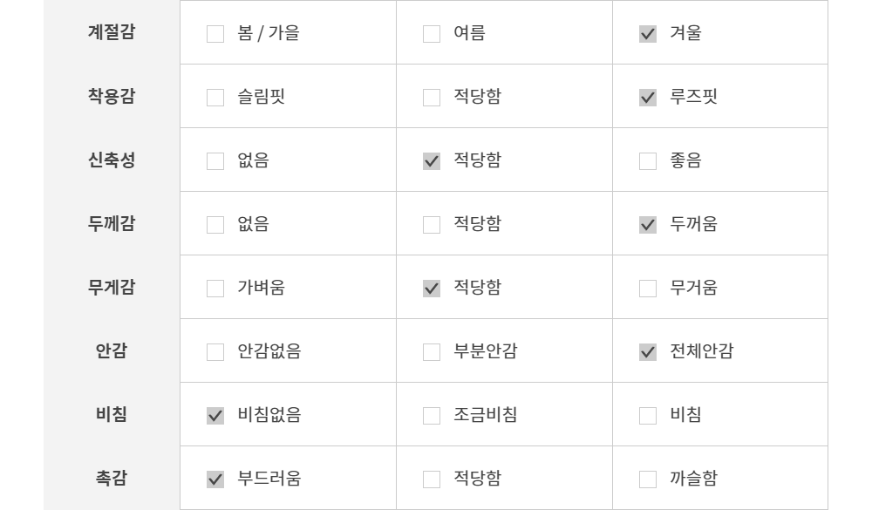
Task: Check the 조금비침 checkbox
Action: tap(432, 416)
